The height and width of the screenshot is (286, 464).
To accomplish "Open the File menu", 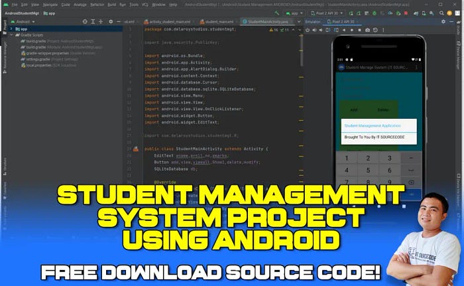I will point(14,5).
